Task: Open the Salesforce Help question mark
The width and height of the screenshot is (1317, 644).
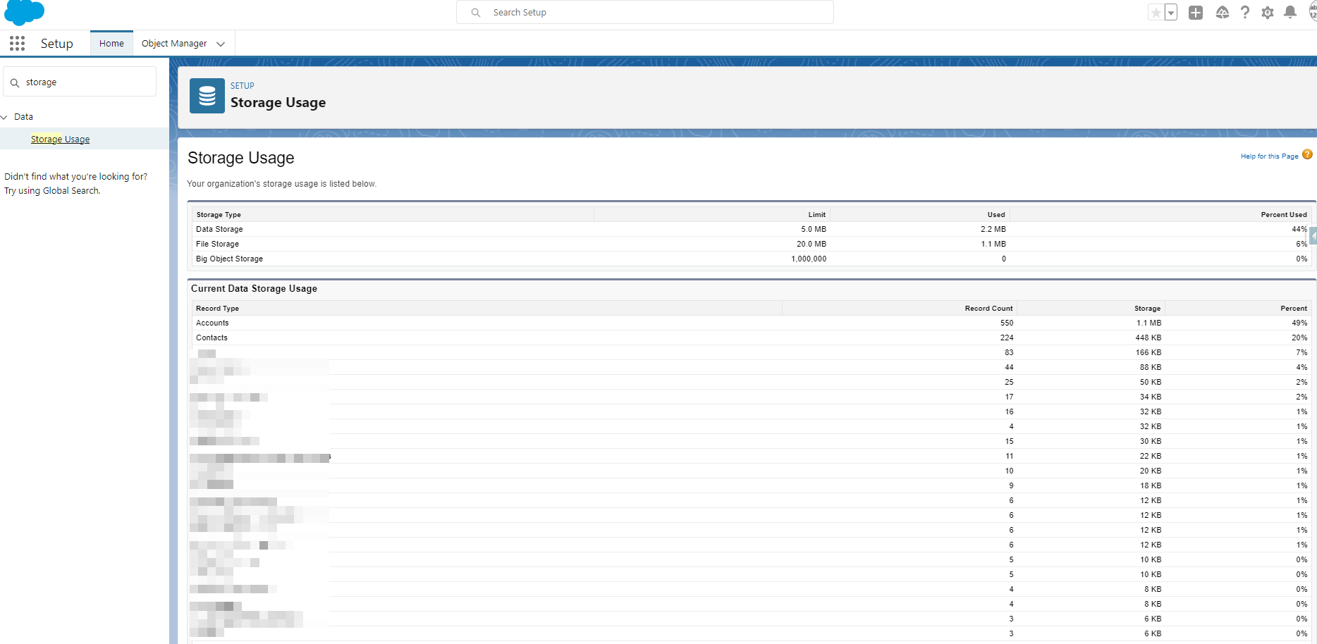Action: [1245, 13]
